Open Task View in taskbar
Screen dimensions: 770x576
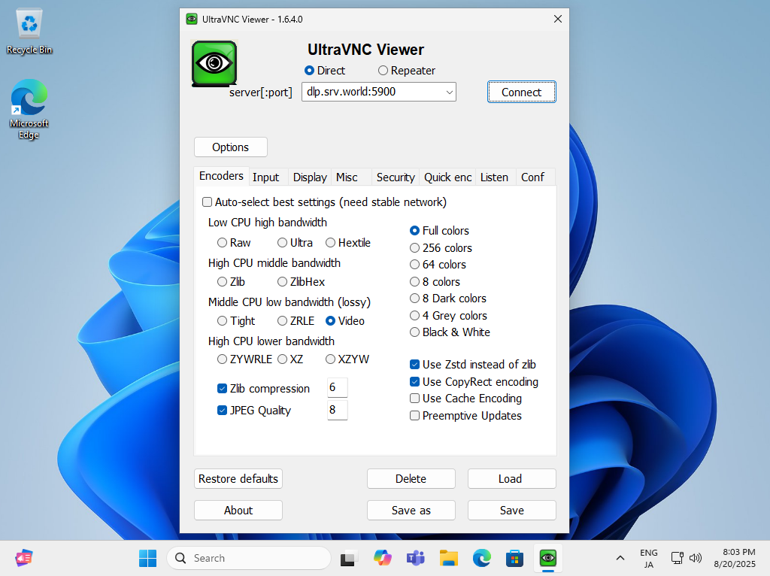click(349, 558)
